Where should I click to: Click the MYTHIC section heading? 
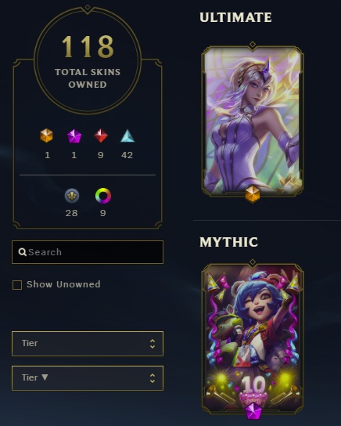[x=228, y=242]
